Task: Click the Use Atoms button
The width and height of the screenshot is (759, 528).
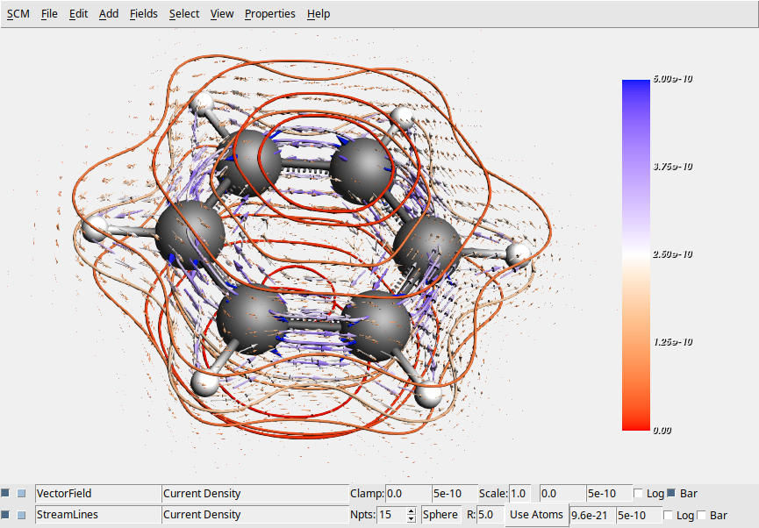Action: pos(535,515)
